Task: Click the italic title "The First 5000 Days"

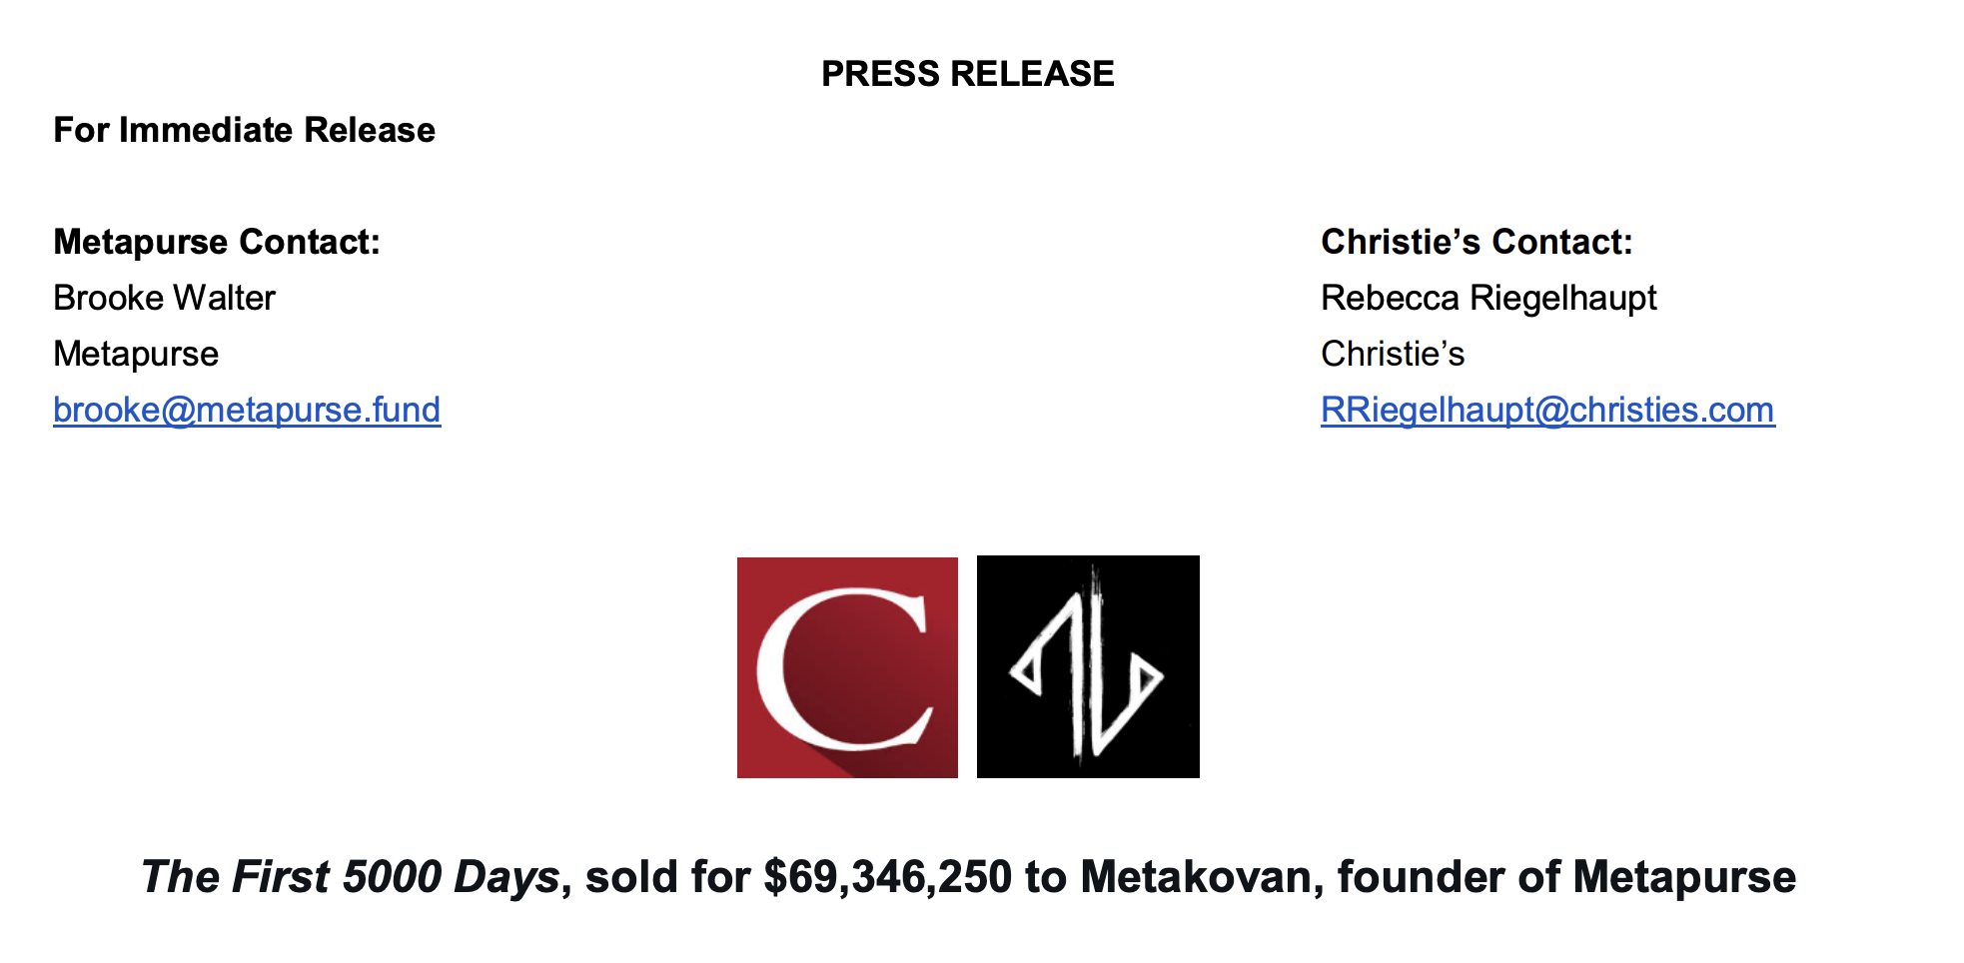Action: point(350,877)
